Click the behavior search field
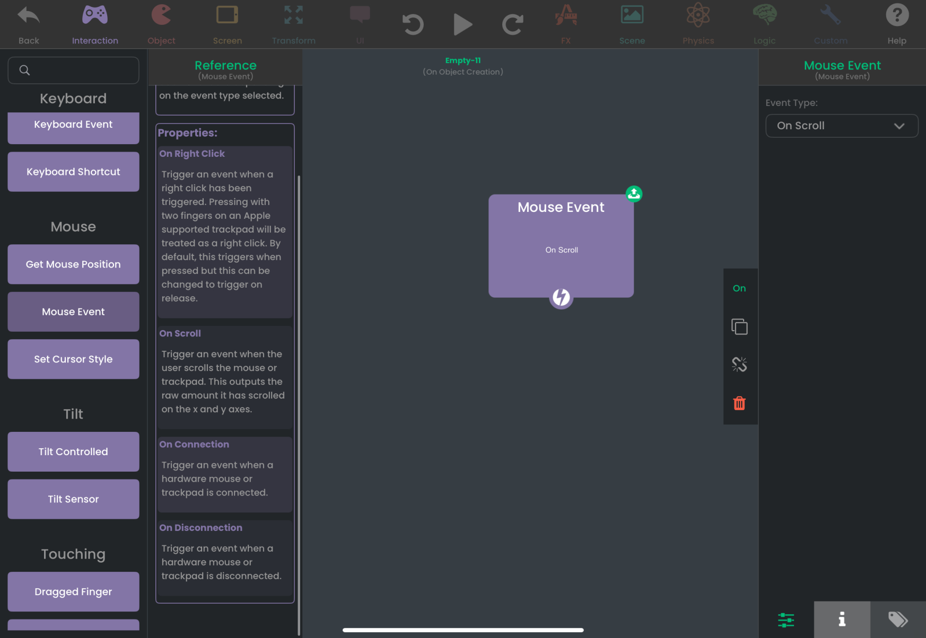This screenshot has height=638, width=926. (80, 70)
